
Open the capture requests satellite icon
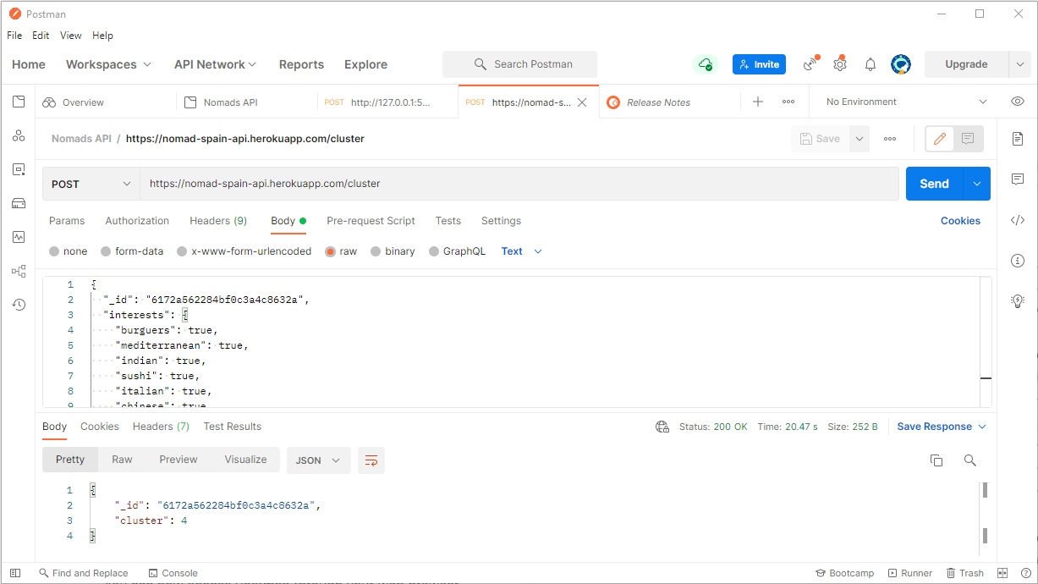coord(811,64)
